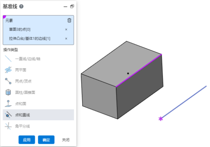Clear all elements with the trash icon
Screen dimensions: 210x147
click(69, 20)
